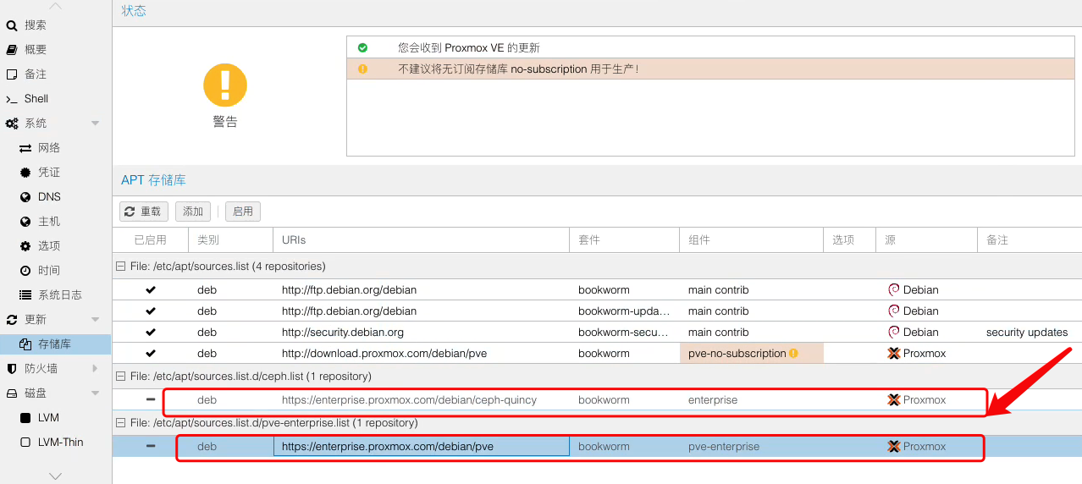Collapse the 系统 sidebar section
The width and height of the screenshot is (1082, 484).
tap(95, 124)
